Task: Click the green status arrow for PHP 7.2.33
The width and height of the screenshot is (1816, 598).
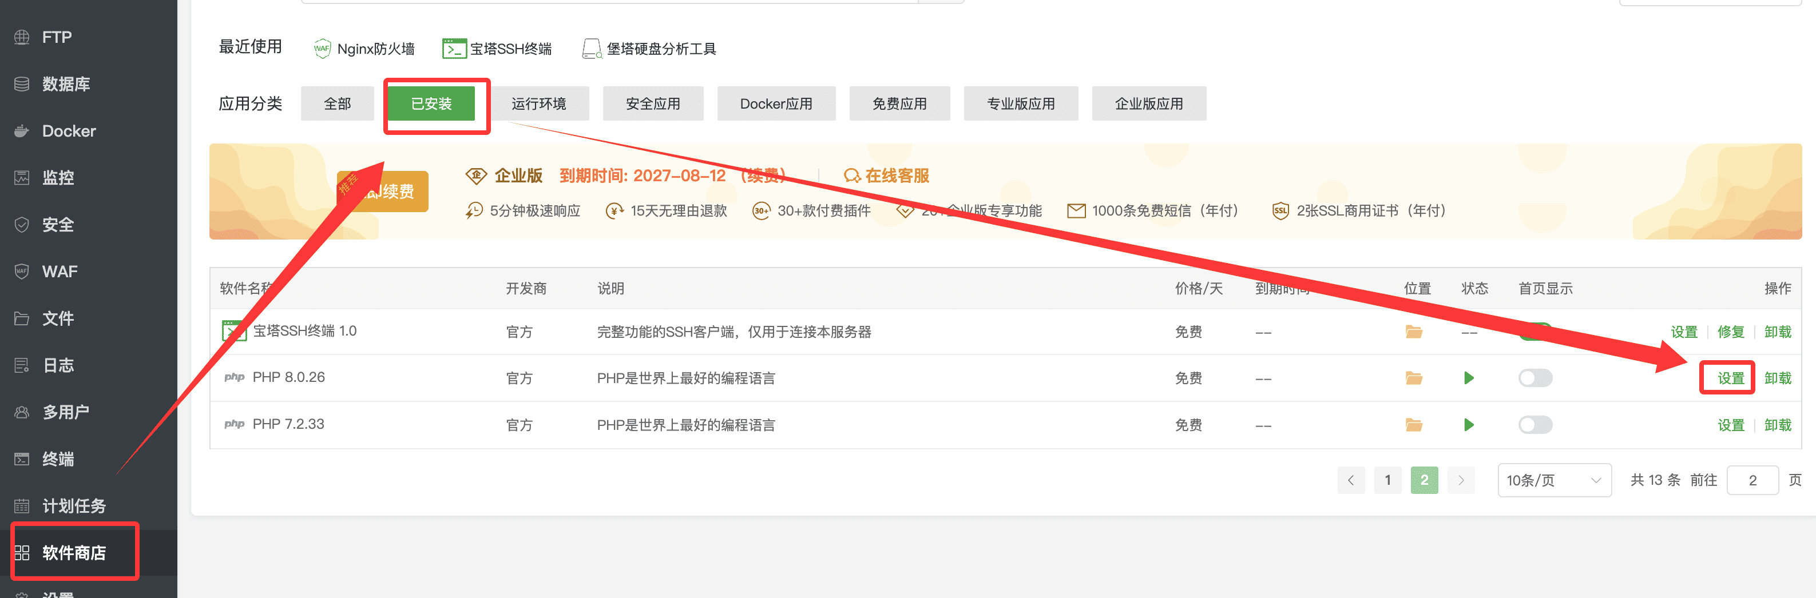Action: coord(1469,425)
